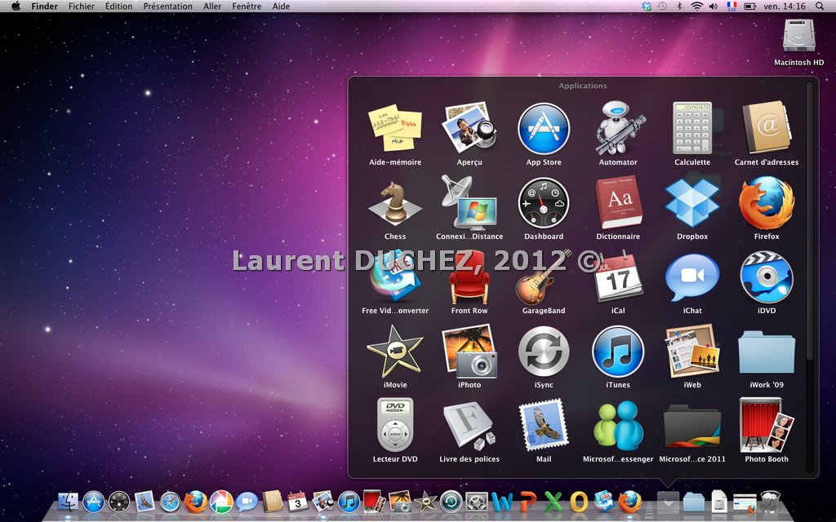Open the Fenêtre menu
The image size is (836, 522).
click(x=247, y=7)
